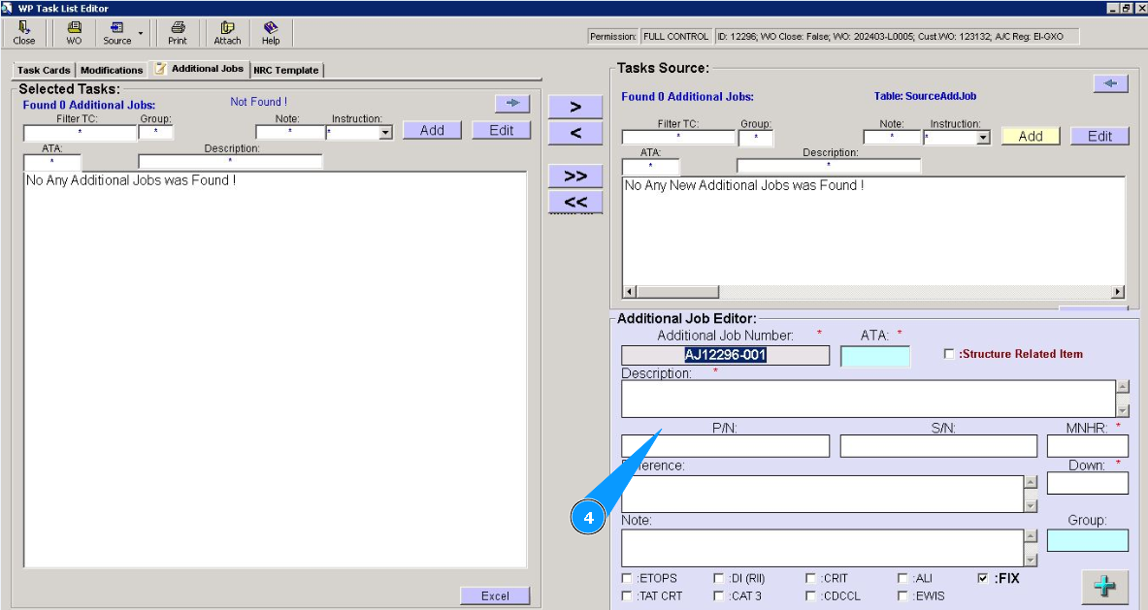The image size is (1148, 610).
Task: Check the ETOPS checkbox
Action: [626, 579]
